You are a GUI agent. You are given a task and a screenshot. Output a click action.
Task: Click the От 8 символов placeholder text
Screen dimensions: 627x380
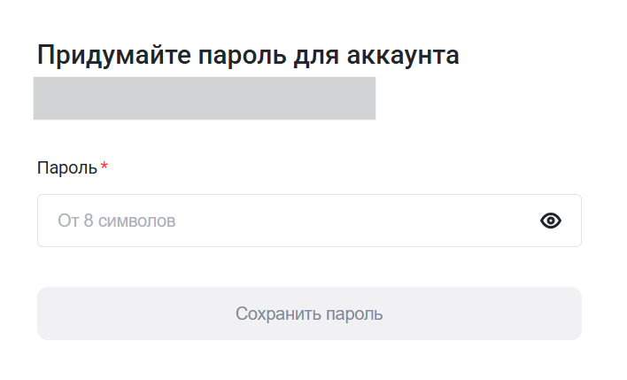click(117, 221)
